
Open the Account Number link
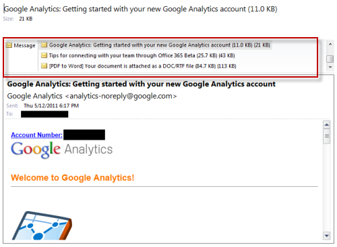(x=36, y=135)
